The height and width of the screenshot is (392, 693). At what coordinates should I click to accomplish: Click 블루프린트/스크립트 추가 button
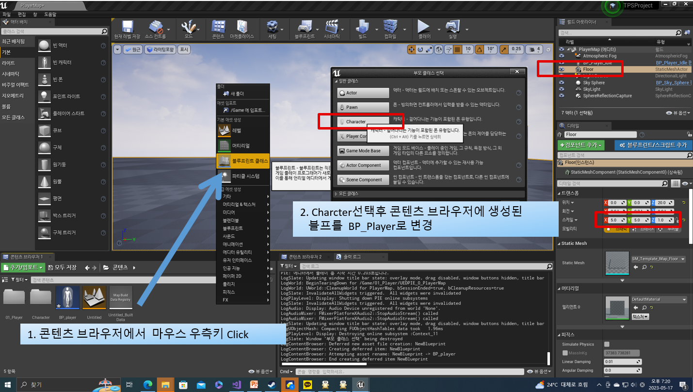click(653, 145)
